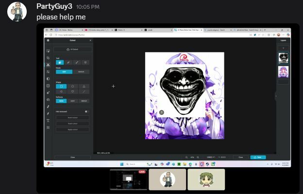Click Close next to the Save button
The width and height of the screenshot is (303, 194).
[x=241, y=157]
